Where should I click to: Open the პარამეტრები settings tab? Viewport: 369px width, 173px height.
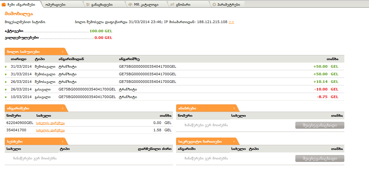(x=228, y=4)
